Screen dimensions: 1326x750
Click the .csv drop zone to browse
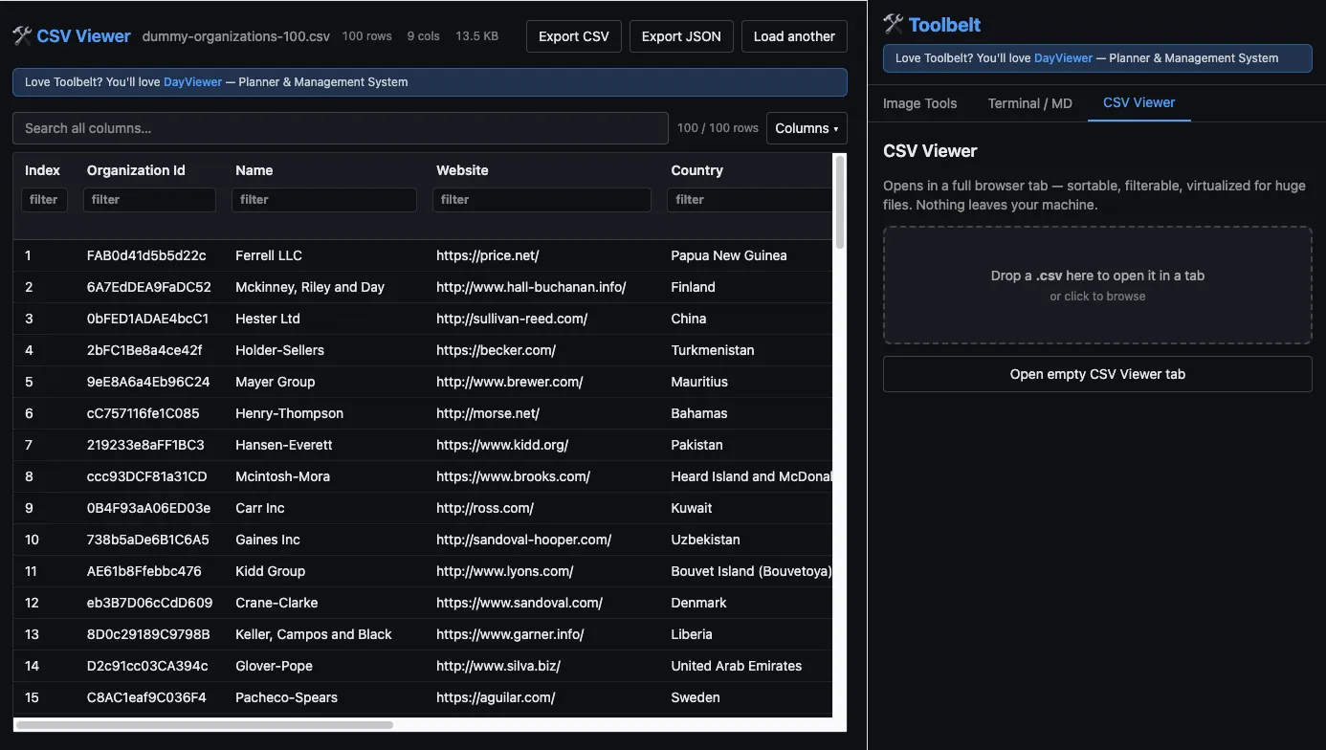1097,285
